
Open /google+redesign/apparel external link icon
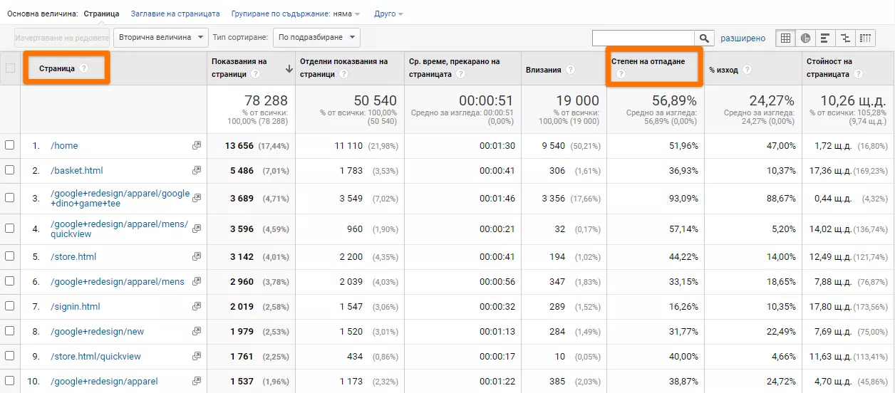[197, 381]
